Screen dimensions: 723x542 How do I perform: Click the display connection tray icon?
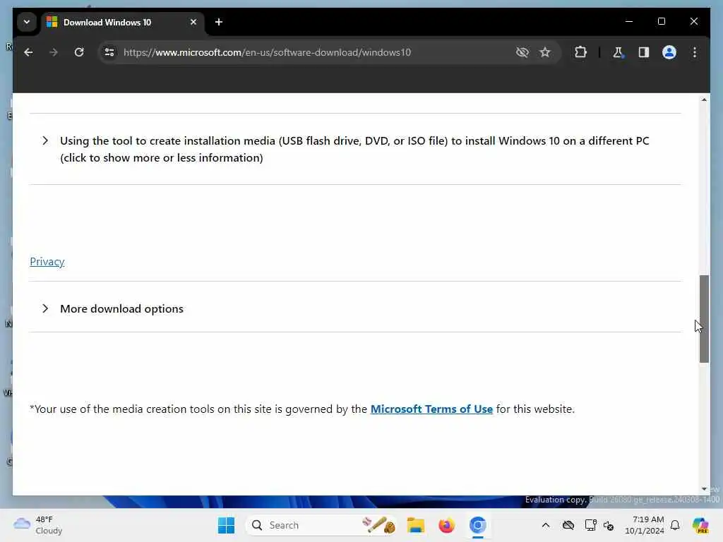(590, 525)
